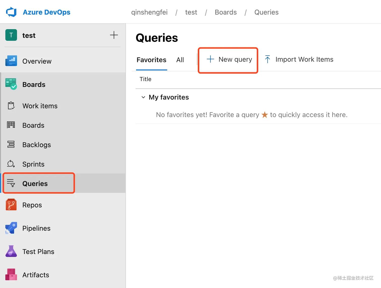This screenshot has width=381, height=288.
Task: Go to qinshengfei organization breadcrumb
Action: (149, 12)
